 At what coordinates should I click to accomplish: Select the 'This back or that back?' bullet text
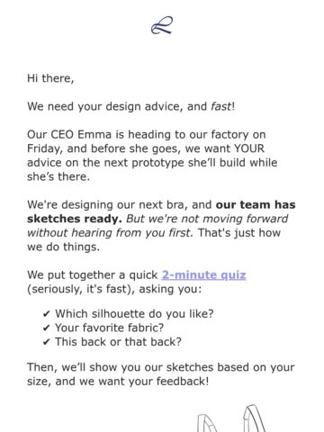118,342
